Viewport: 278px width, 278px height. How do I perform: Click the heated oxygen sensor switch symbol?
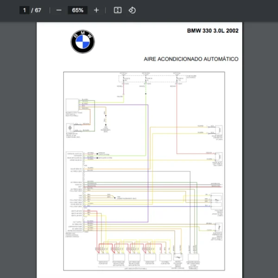[178, 258]
